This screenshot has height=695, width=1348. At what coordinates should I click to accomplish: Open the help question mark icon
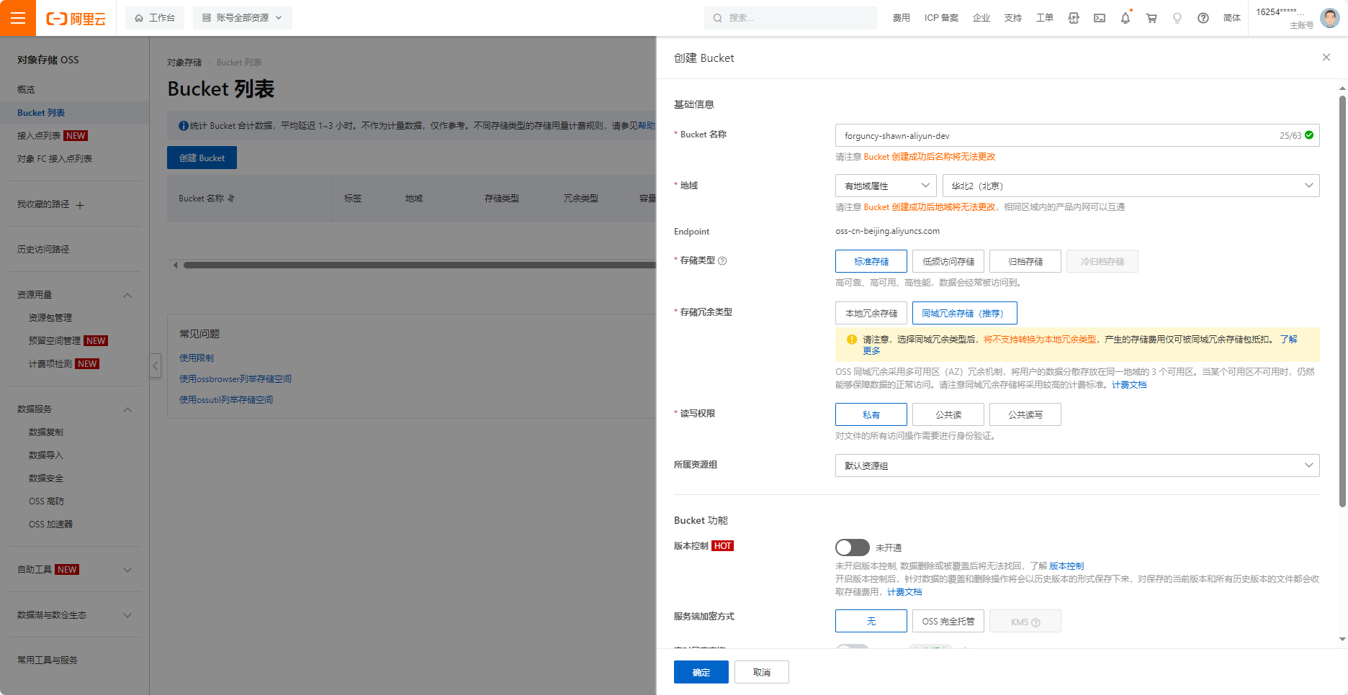click(1203, 18)
